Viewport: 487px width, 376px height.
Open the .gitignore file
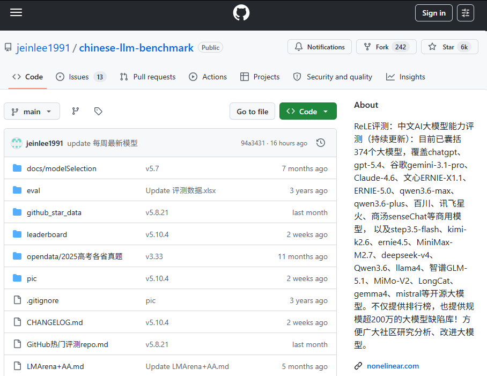click(42, 300)
